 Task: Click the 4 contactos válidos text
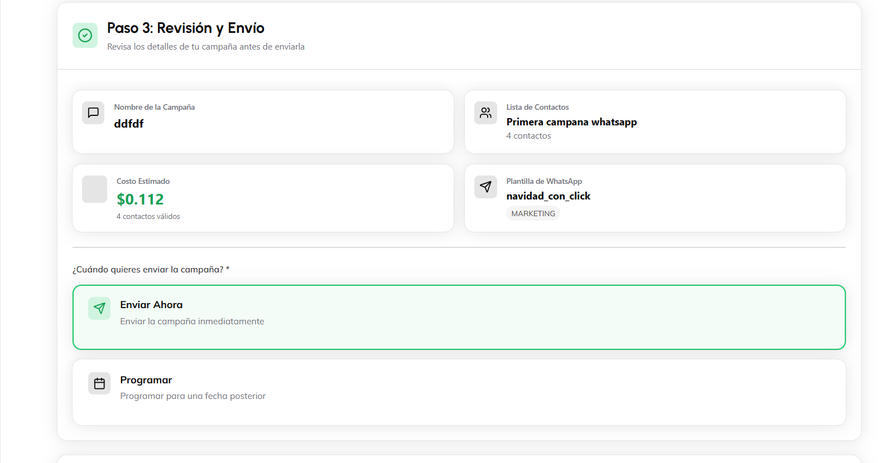click(148, 216)
